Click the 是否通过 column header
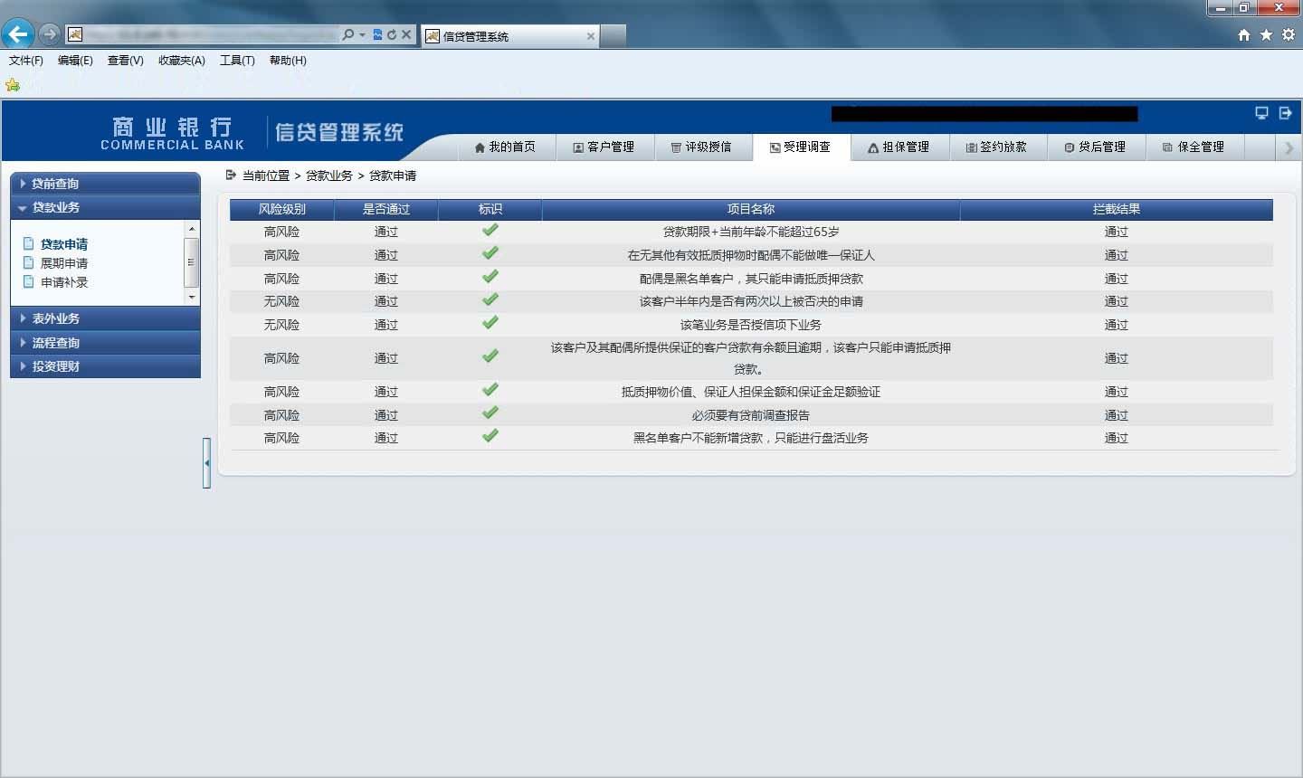The width and height of the screenshot is (1303, 778). click(x=386, y=209)
